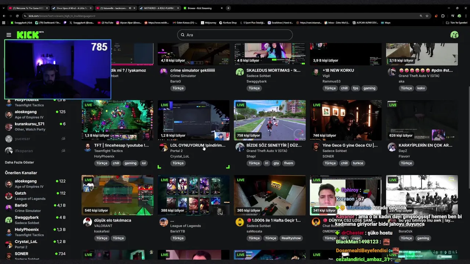Focus the Ara search field

(x=235, y=35)
